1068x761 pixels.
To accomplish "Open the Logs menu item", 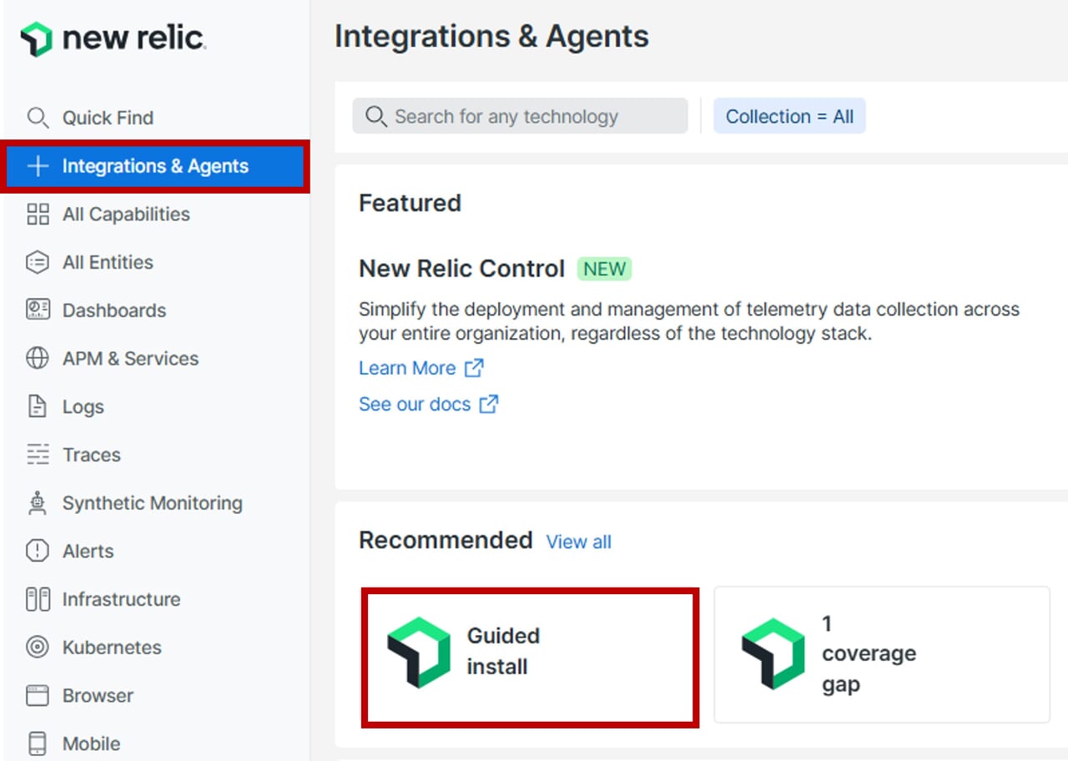I will [x=83, y=407].
